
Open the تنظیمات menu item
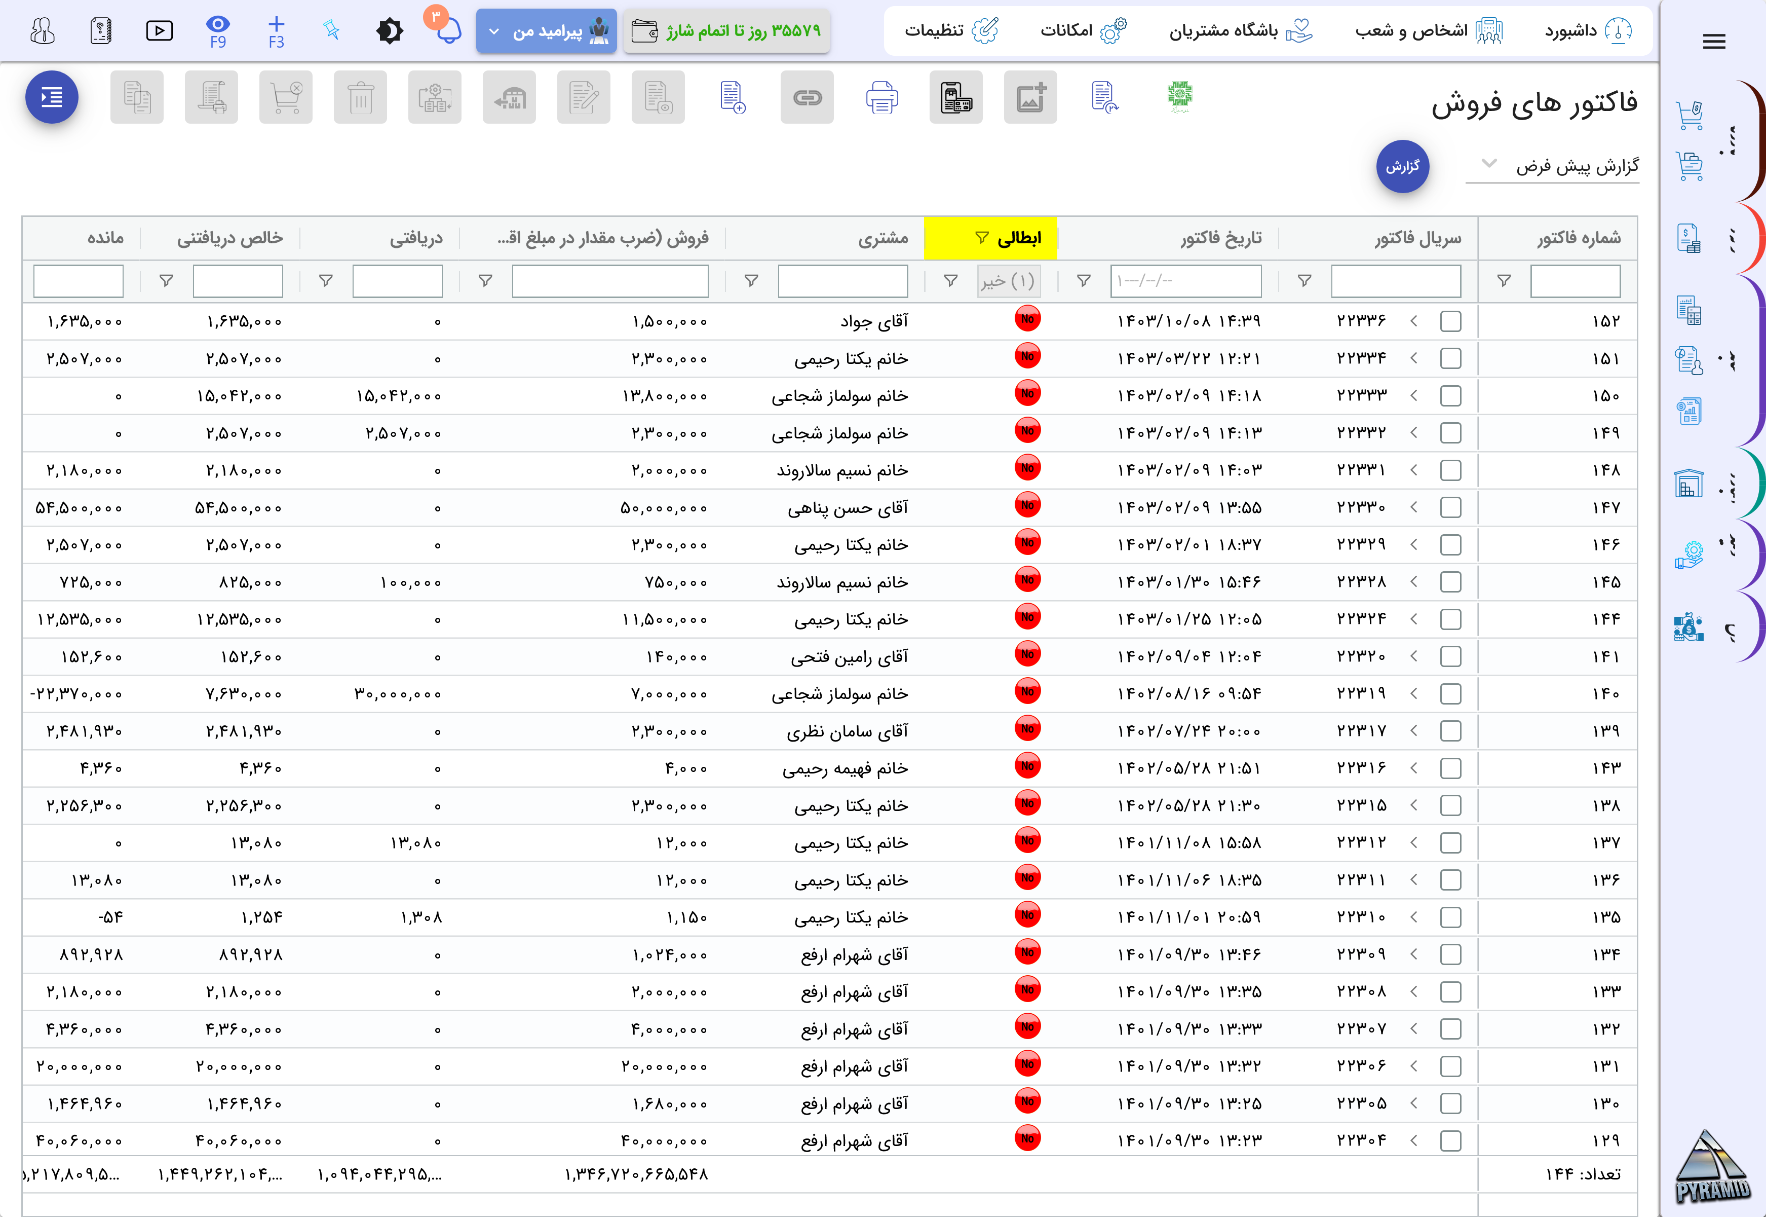[950, 30]
